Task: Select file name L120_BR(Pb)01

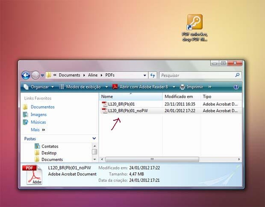Action: click(x=121, y=104)
